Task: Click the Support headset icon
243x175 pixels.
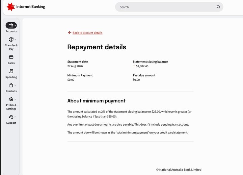Action: (x=11, y=117)
